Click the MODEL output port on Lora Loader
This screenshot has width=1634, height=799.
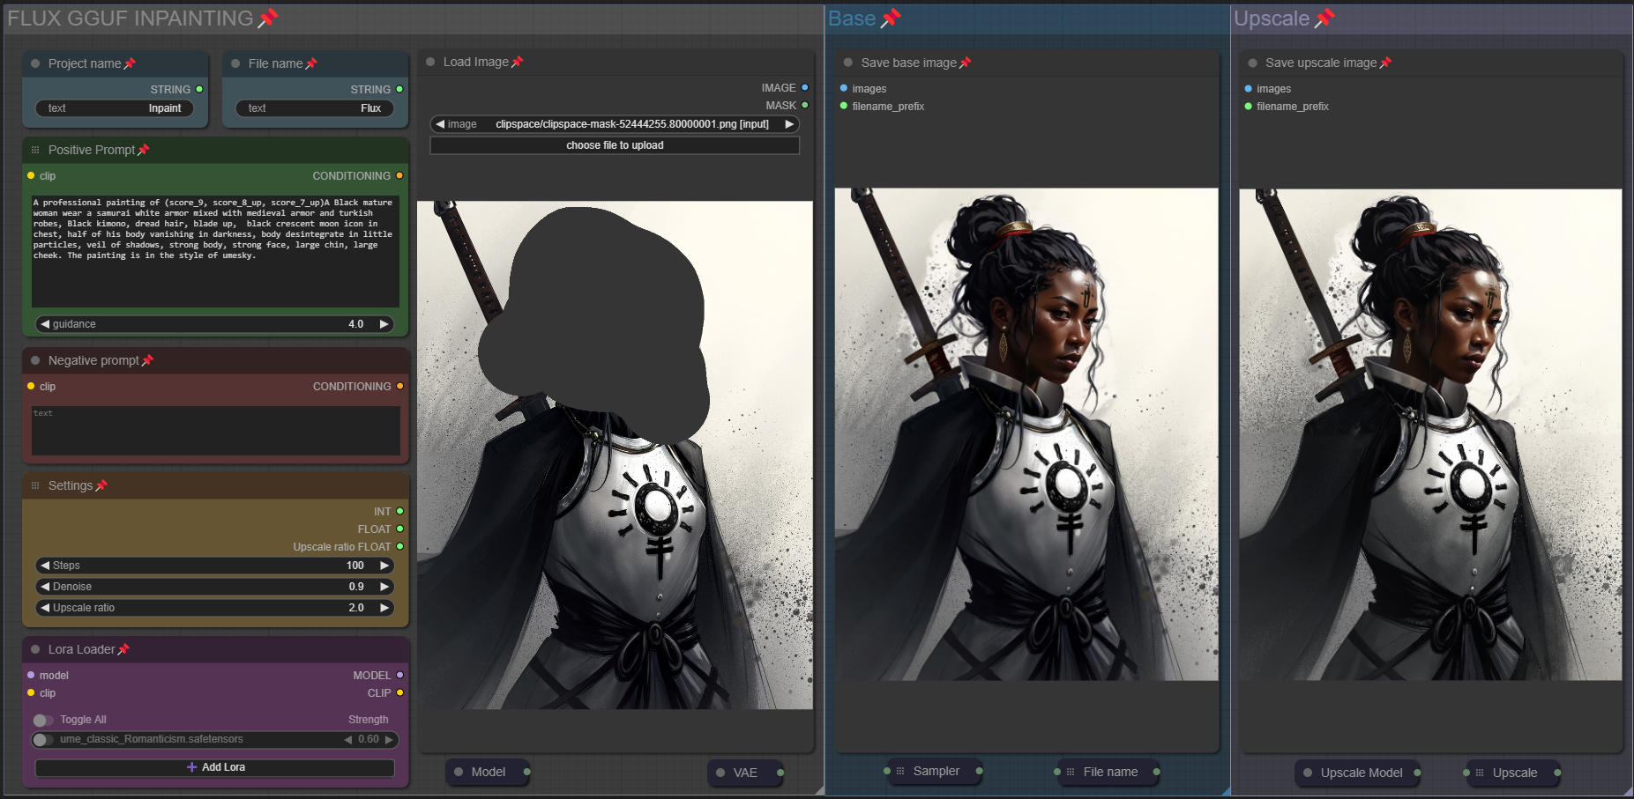pos(399,676)
